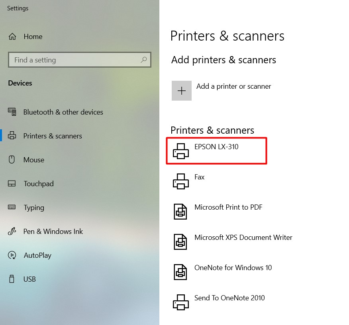Select the EPSON LX-310 printer
The width and height of the screenshot is (349, 325).
tap(217, 151)
